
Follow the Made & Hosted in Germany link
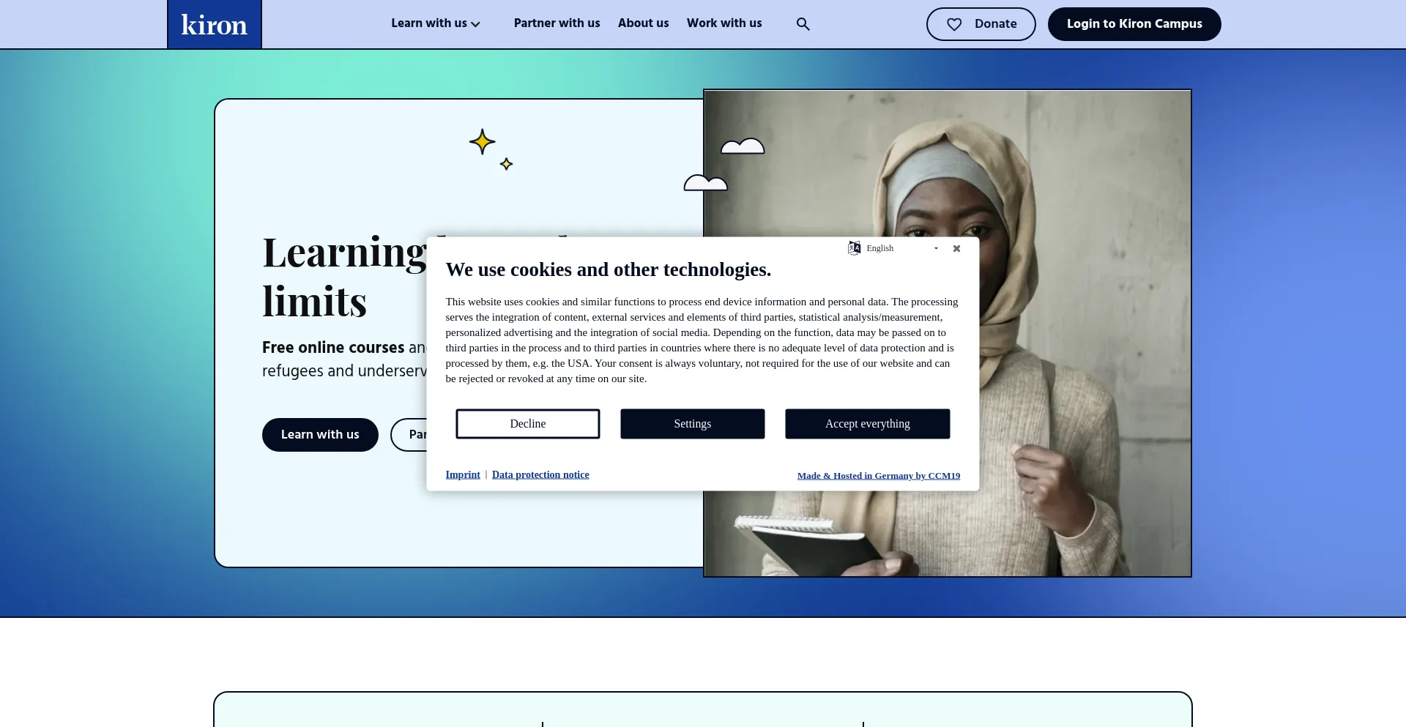click(878, 476)
